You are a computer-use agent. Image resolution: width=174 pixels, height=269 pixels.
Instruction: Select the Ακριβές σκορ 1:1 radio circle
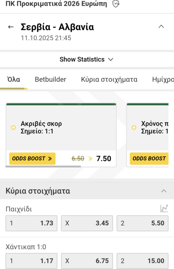point(13,127)
